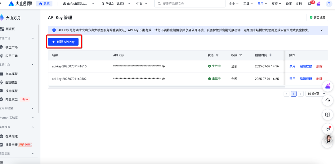Collapse the 模型推理 sidebar section
Image resolution: width=335 pixels, height=164 pixels.
[33, 127]
